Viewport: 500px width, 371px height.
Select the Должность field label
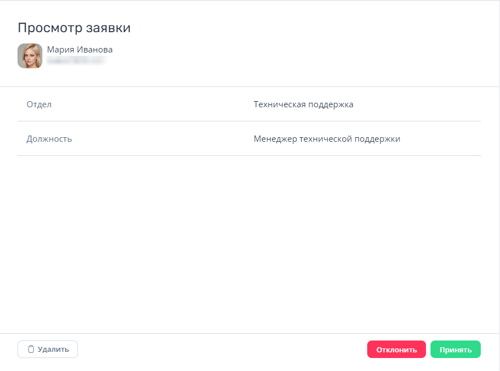(49, 139)
